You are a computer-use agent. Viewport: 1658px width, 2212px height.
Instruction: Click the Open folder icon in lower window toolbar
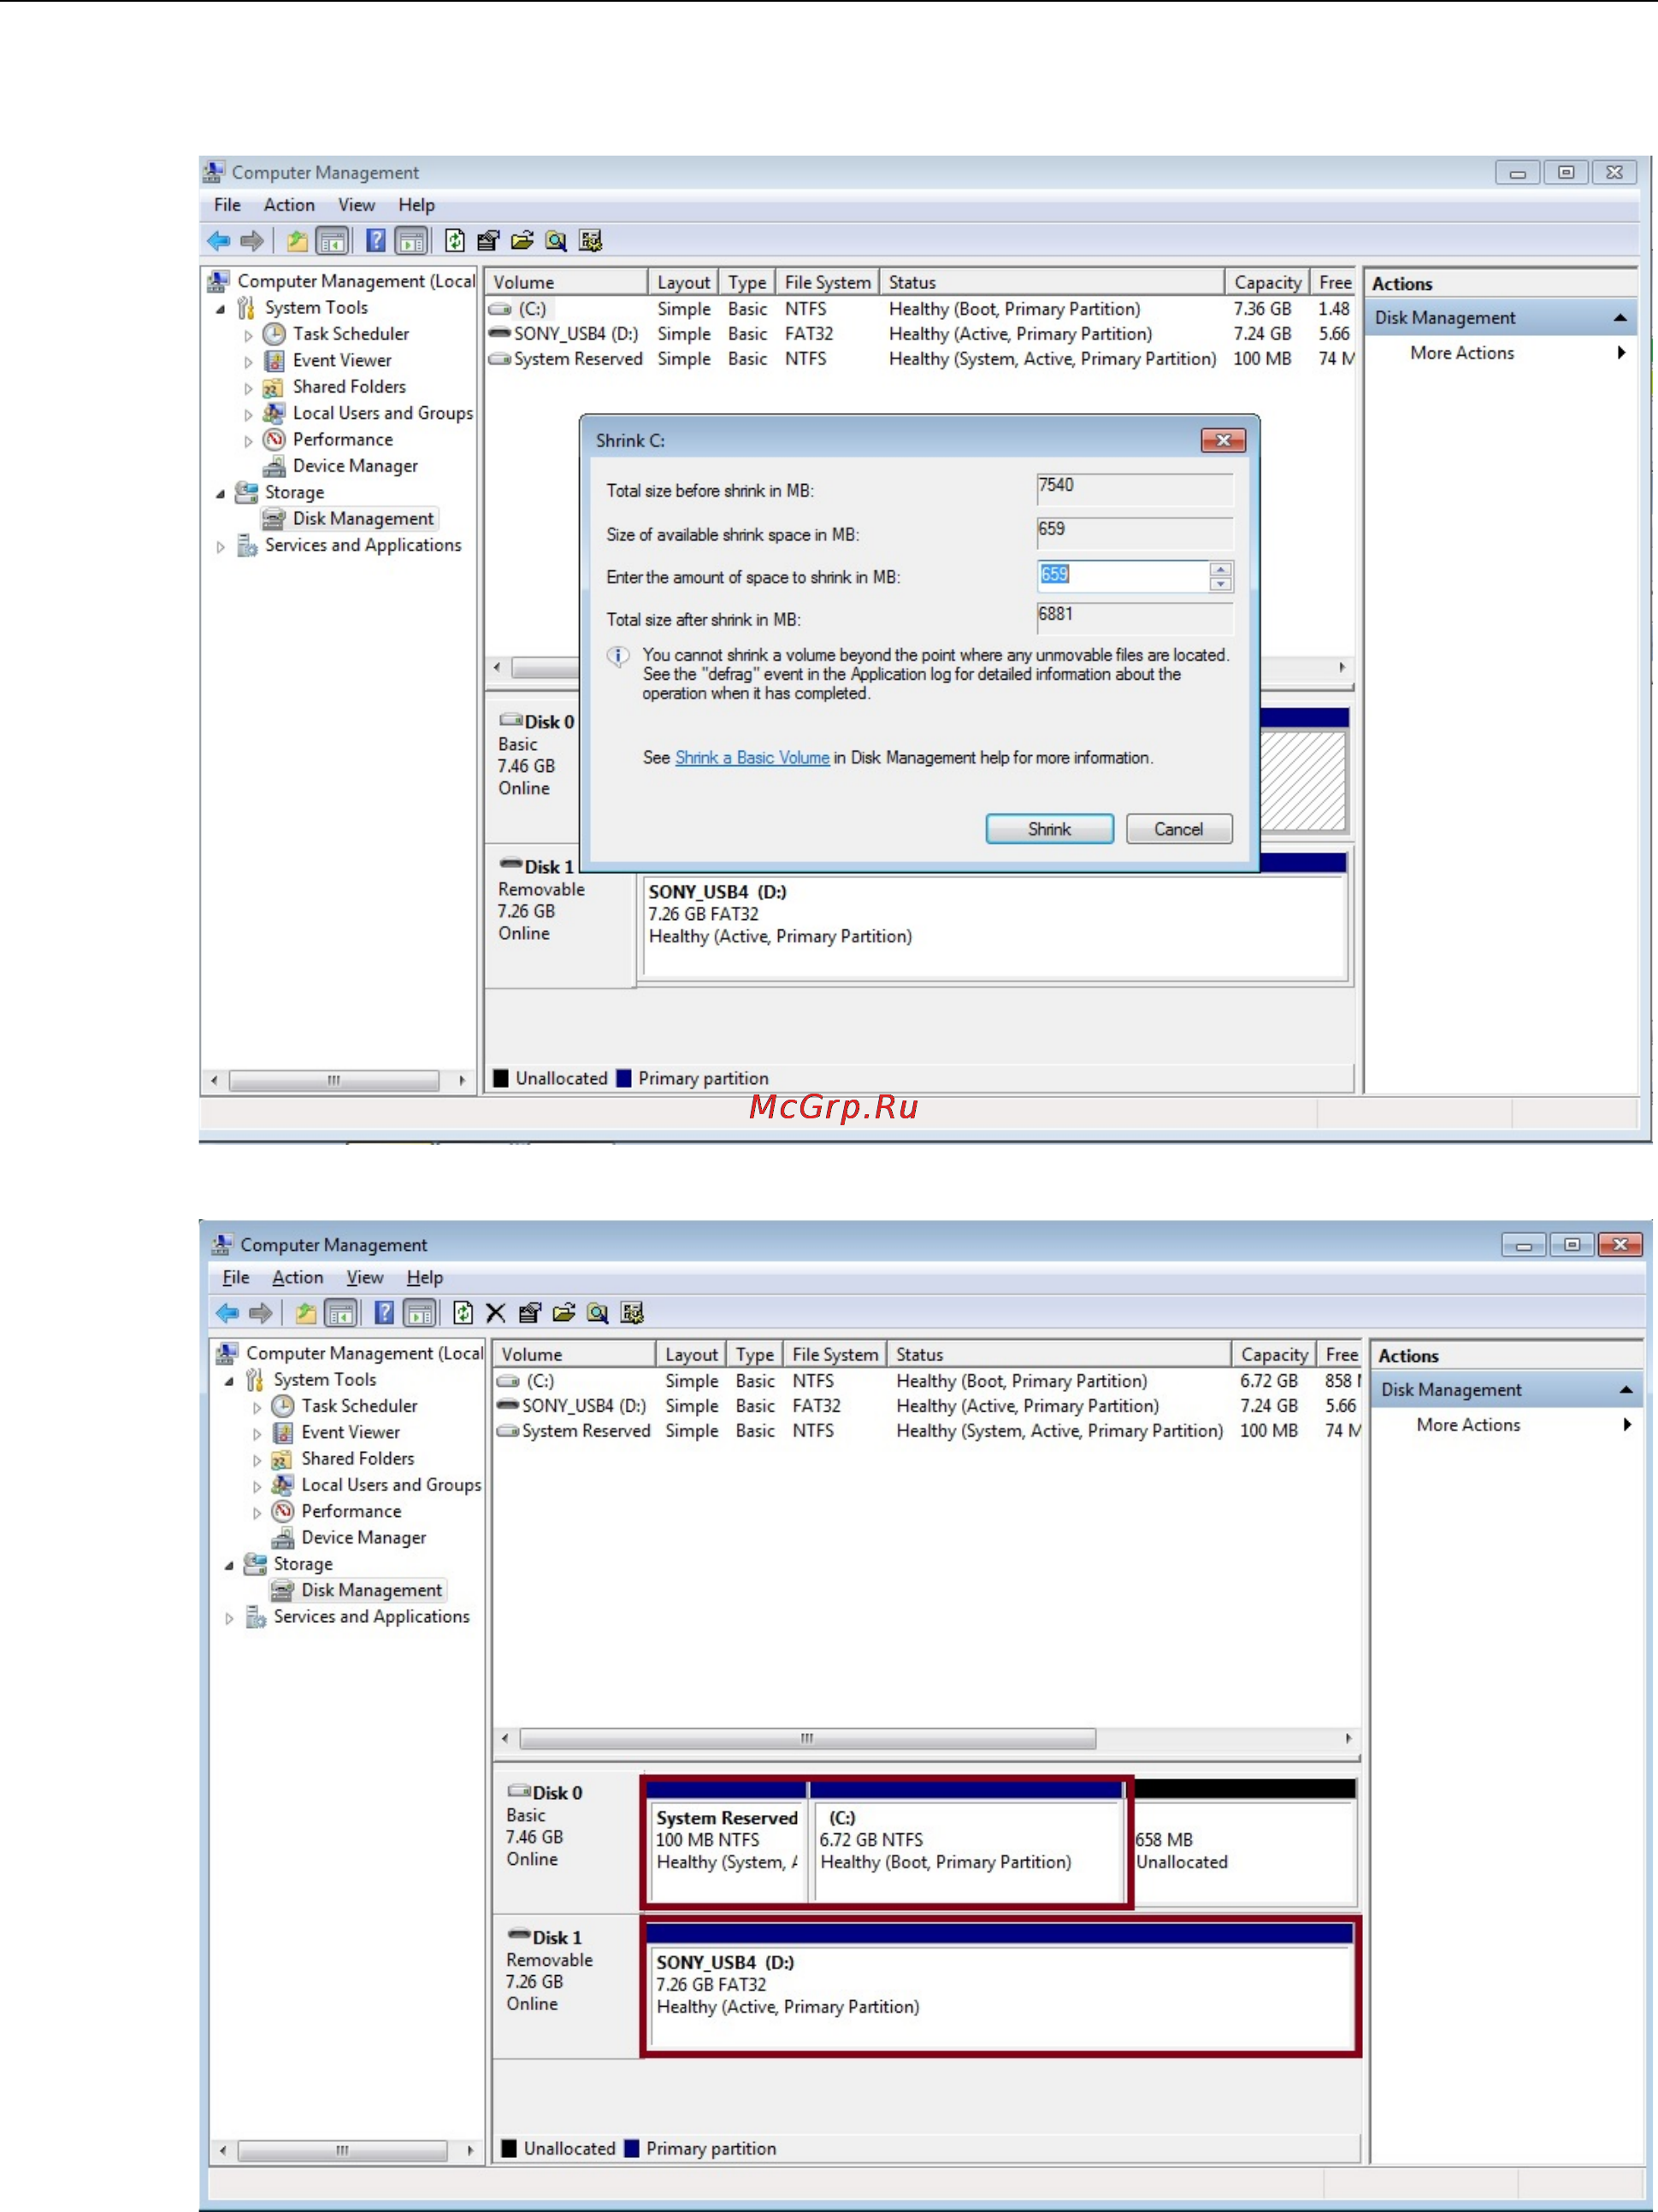(564, 1313)
